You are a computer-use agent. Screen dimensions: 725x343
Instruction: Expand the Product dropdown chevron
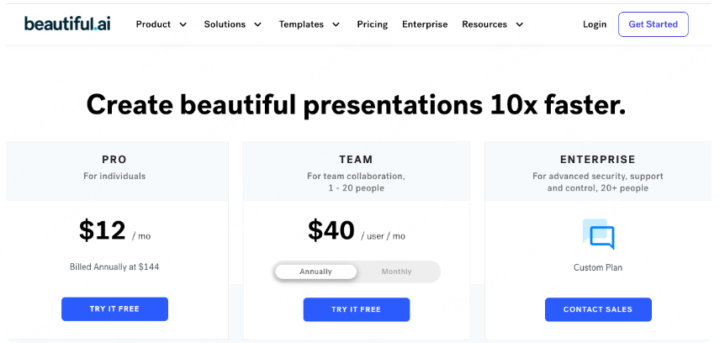tap(183, 24)
